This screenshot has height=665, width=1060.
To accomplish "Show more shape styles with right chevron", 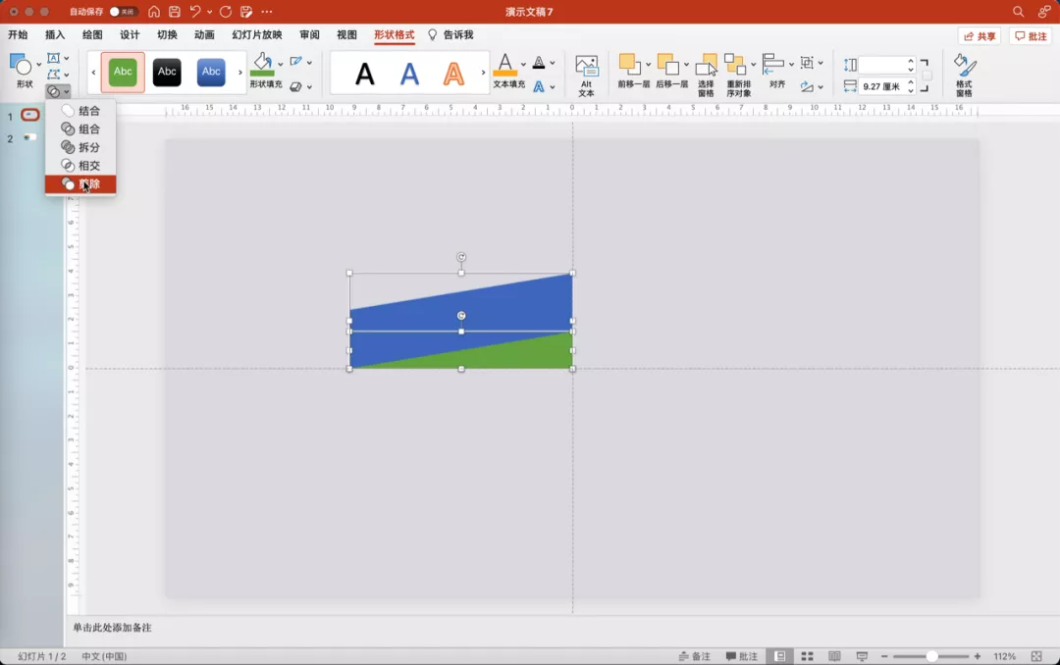I will tap(240, 73).
